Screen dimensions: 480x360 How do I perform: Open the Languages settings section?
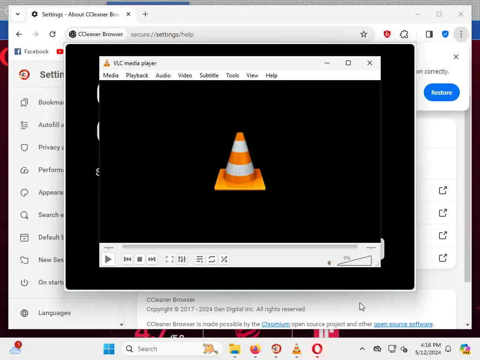pyautogui.click(x=46, y=313)
